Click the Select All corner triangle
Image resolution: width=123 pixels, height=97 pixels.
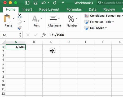[x=4, y=42]
